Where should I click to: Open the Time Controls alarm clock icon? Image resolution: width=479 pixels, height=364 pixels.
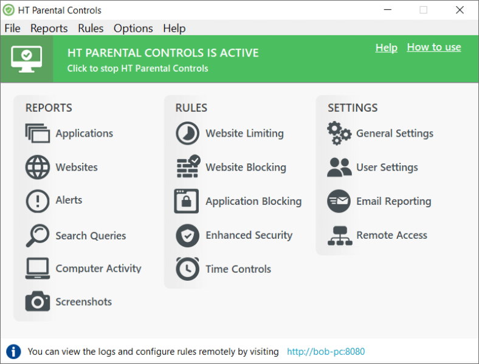pos(188,269)
